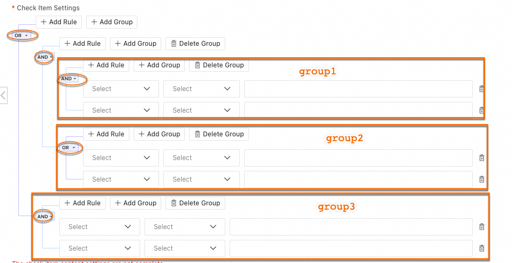Click the top-level Add Rule button

[59, 22]
